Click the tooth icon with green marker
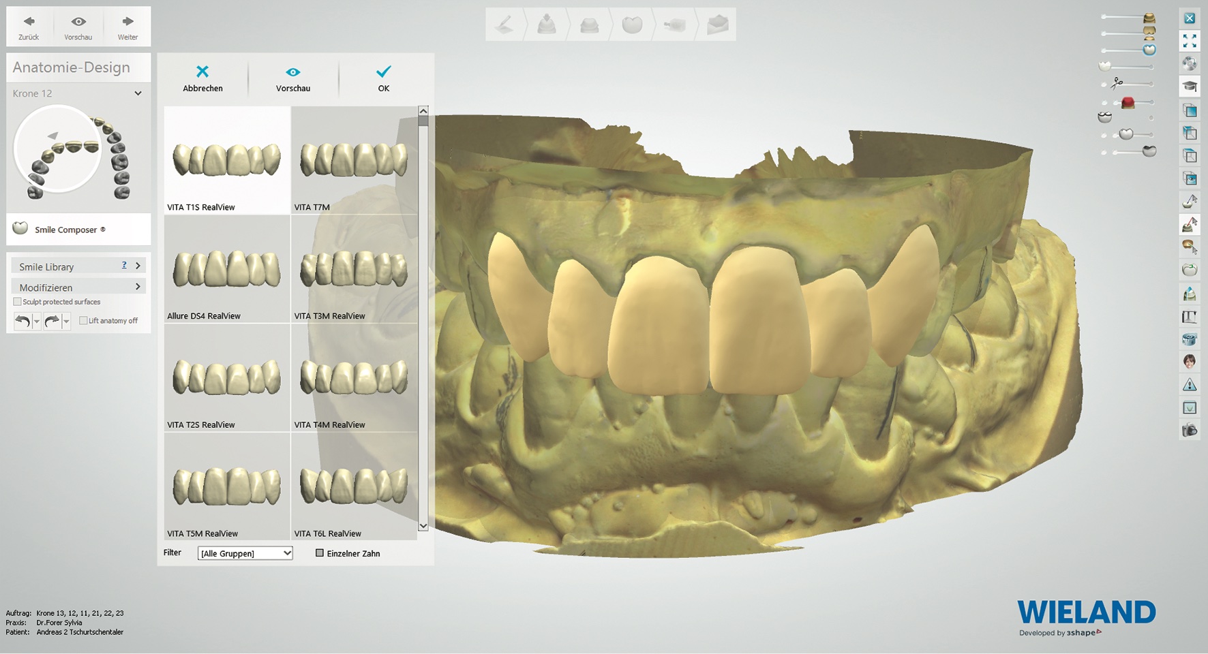This screenshot has height=654, width=1208. tap(1190, 270)
